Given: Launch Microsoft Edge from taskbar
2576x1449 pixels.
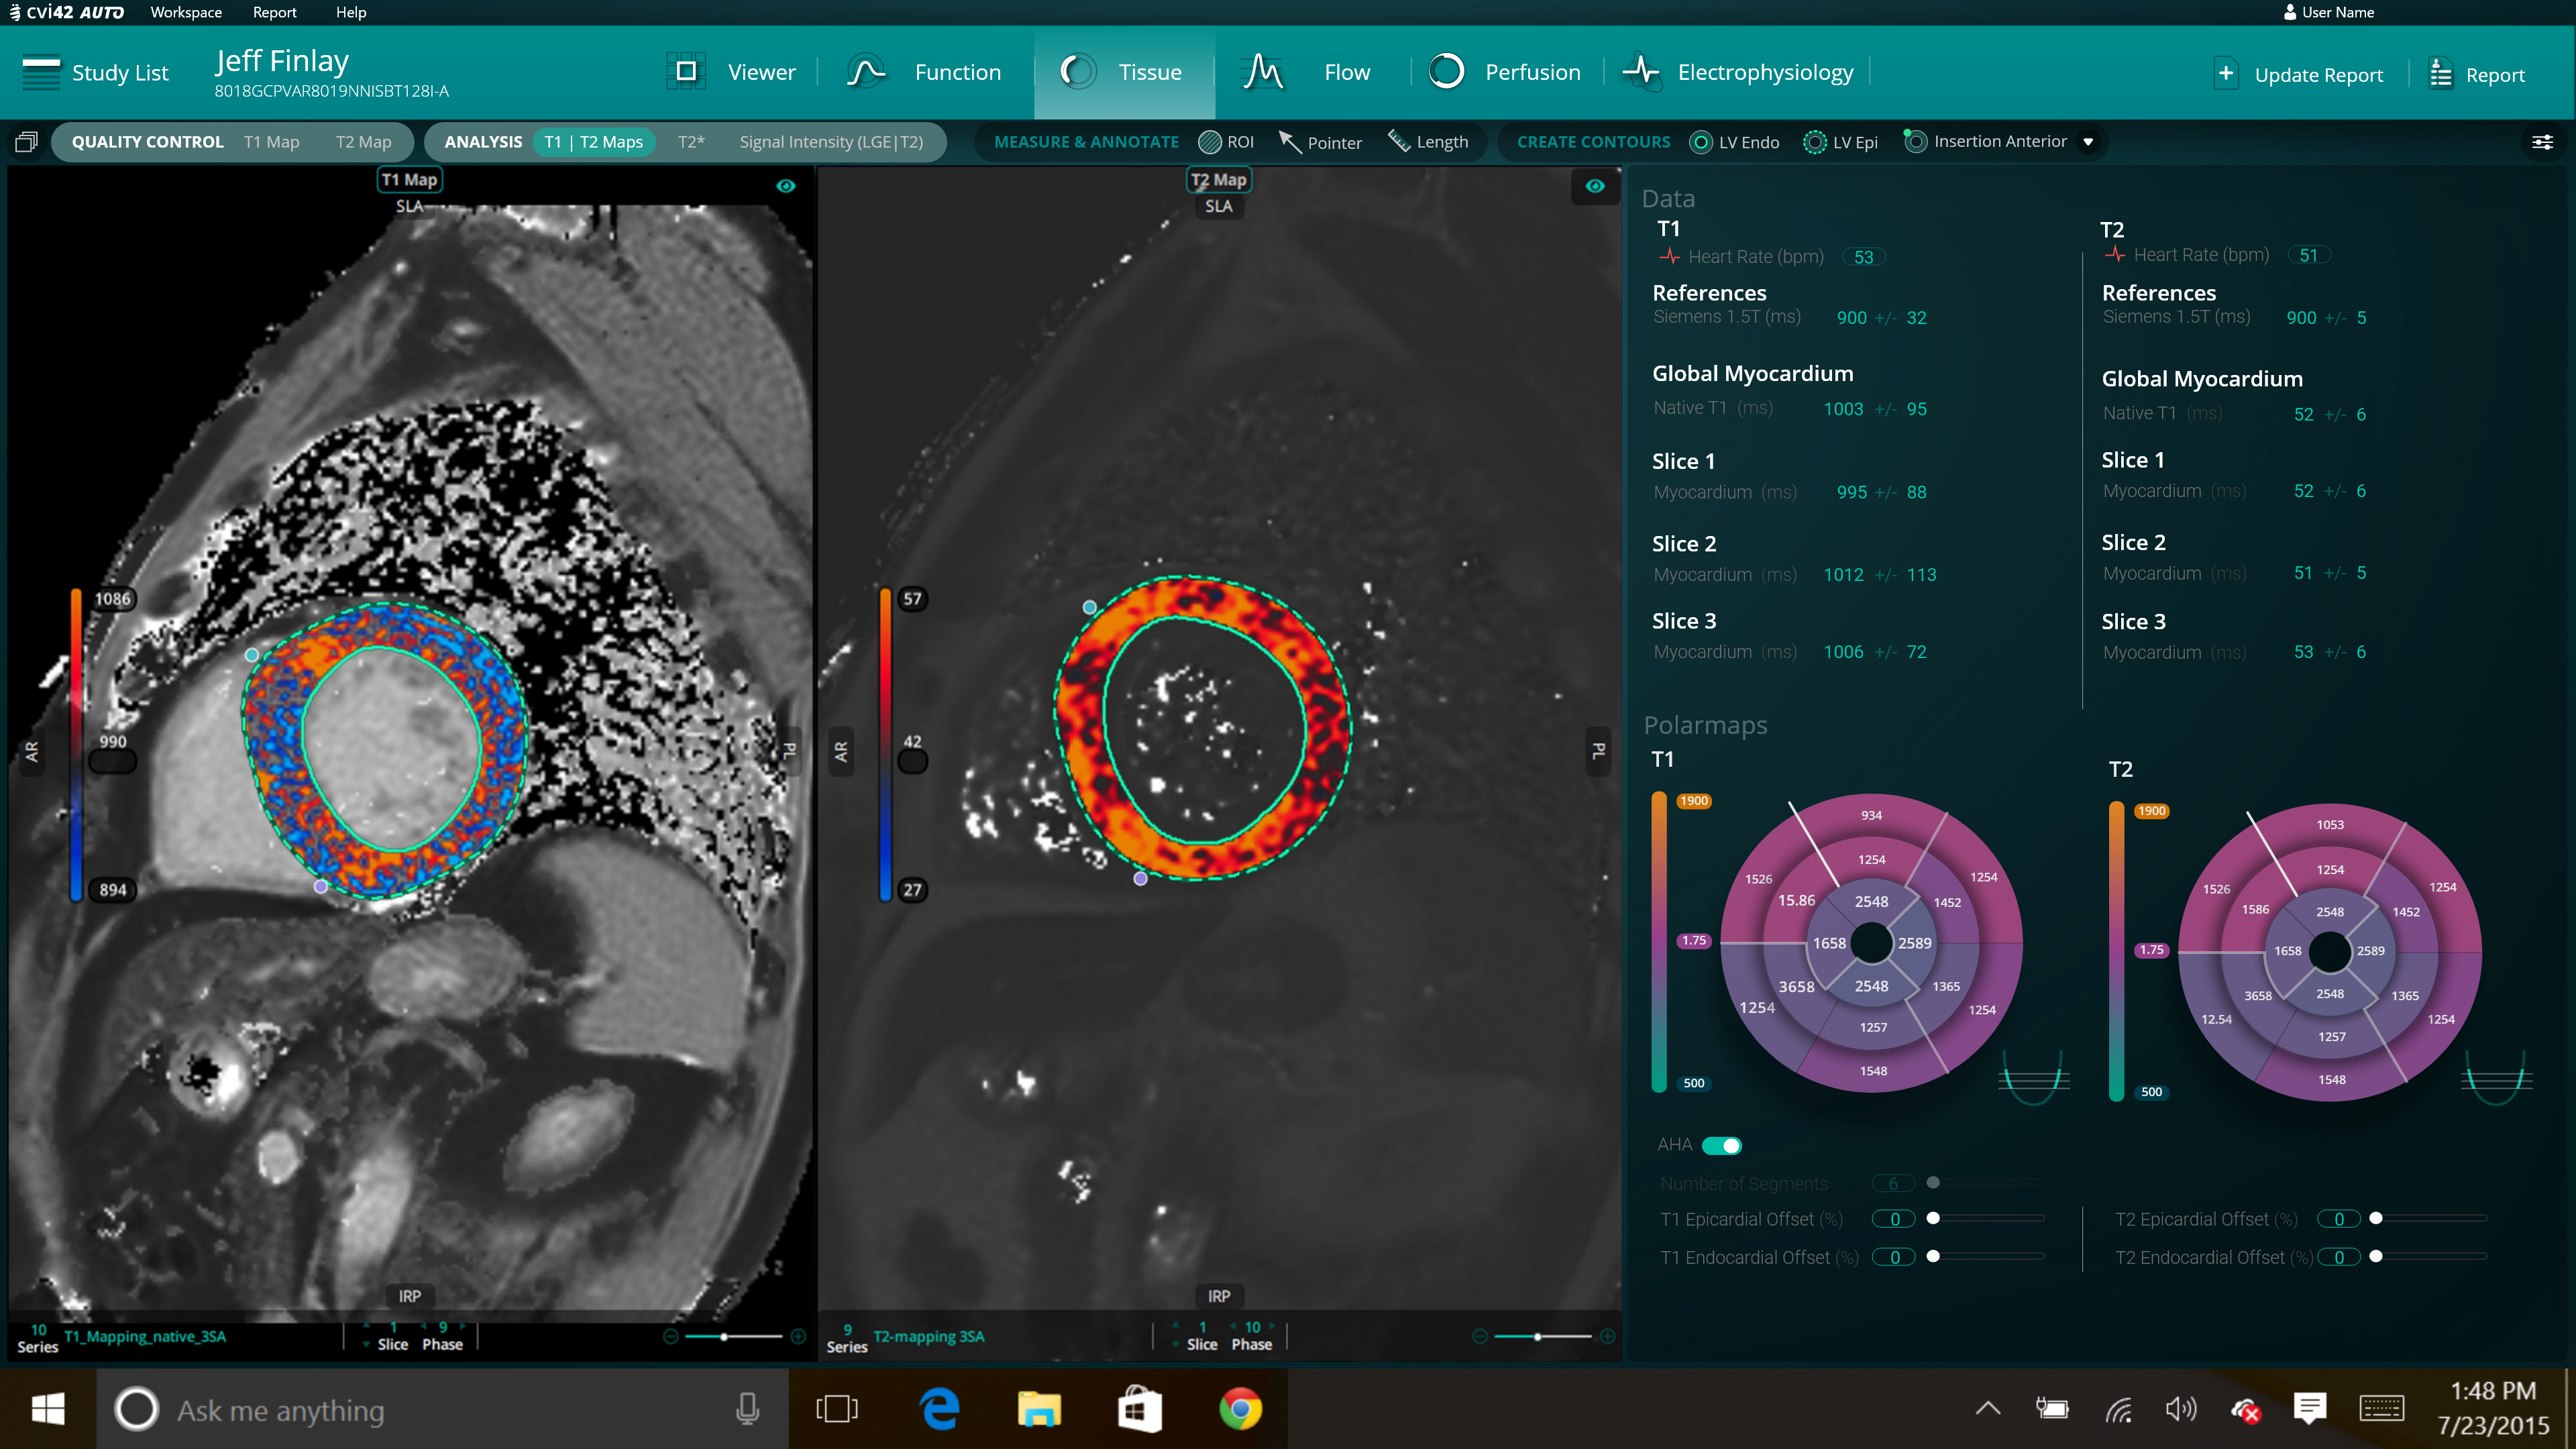Looking at the screenshot, I should [x=939, y=1409].
